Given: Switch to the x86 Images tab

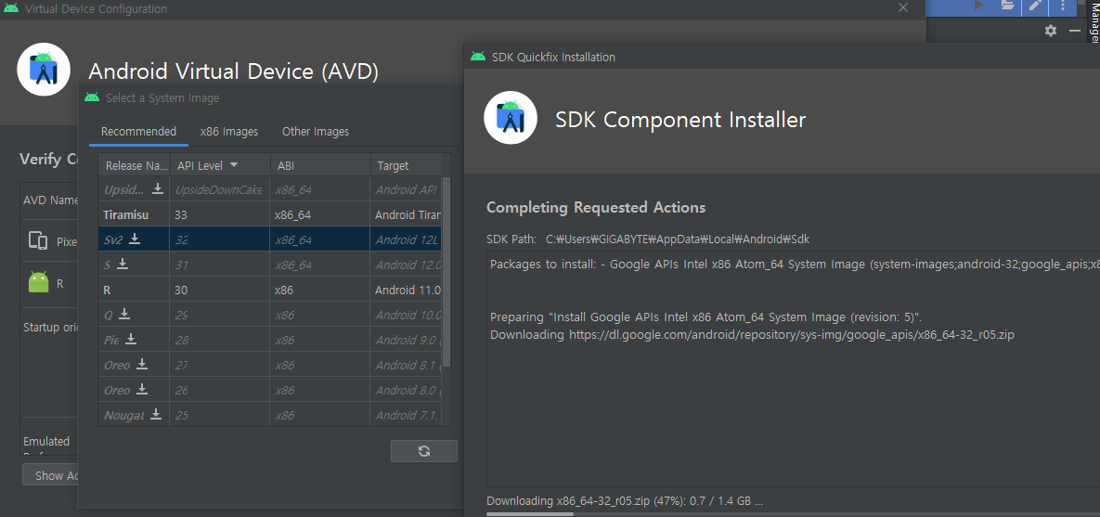Looking at the screenshot, I should click(x=228, y=132).
